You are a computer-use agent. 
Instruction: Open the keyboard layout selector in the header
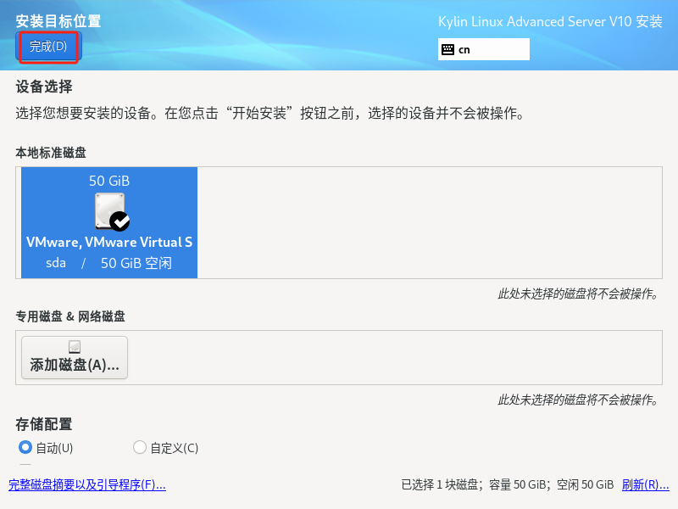(x=483, y=49)
